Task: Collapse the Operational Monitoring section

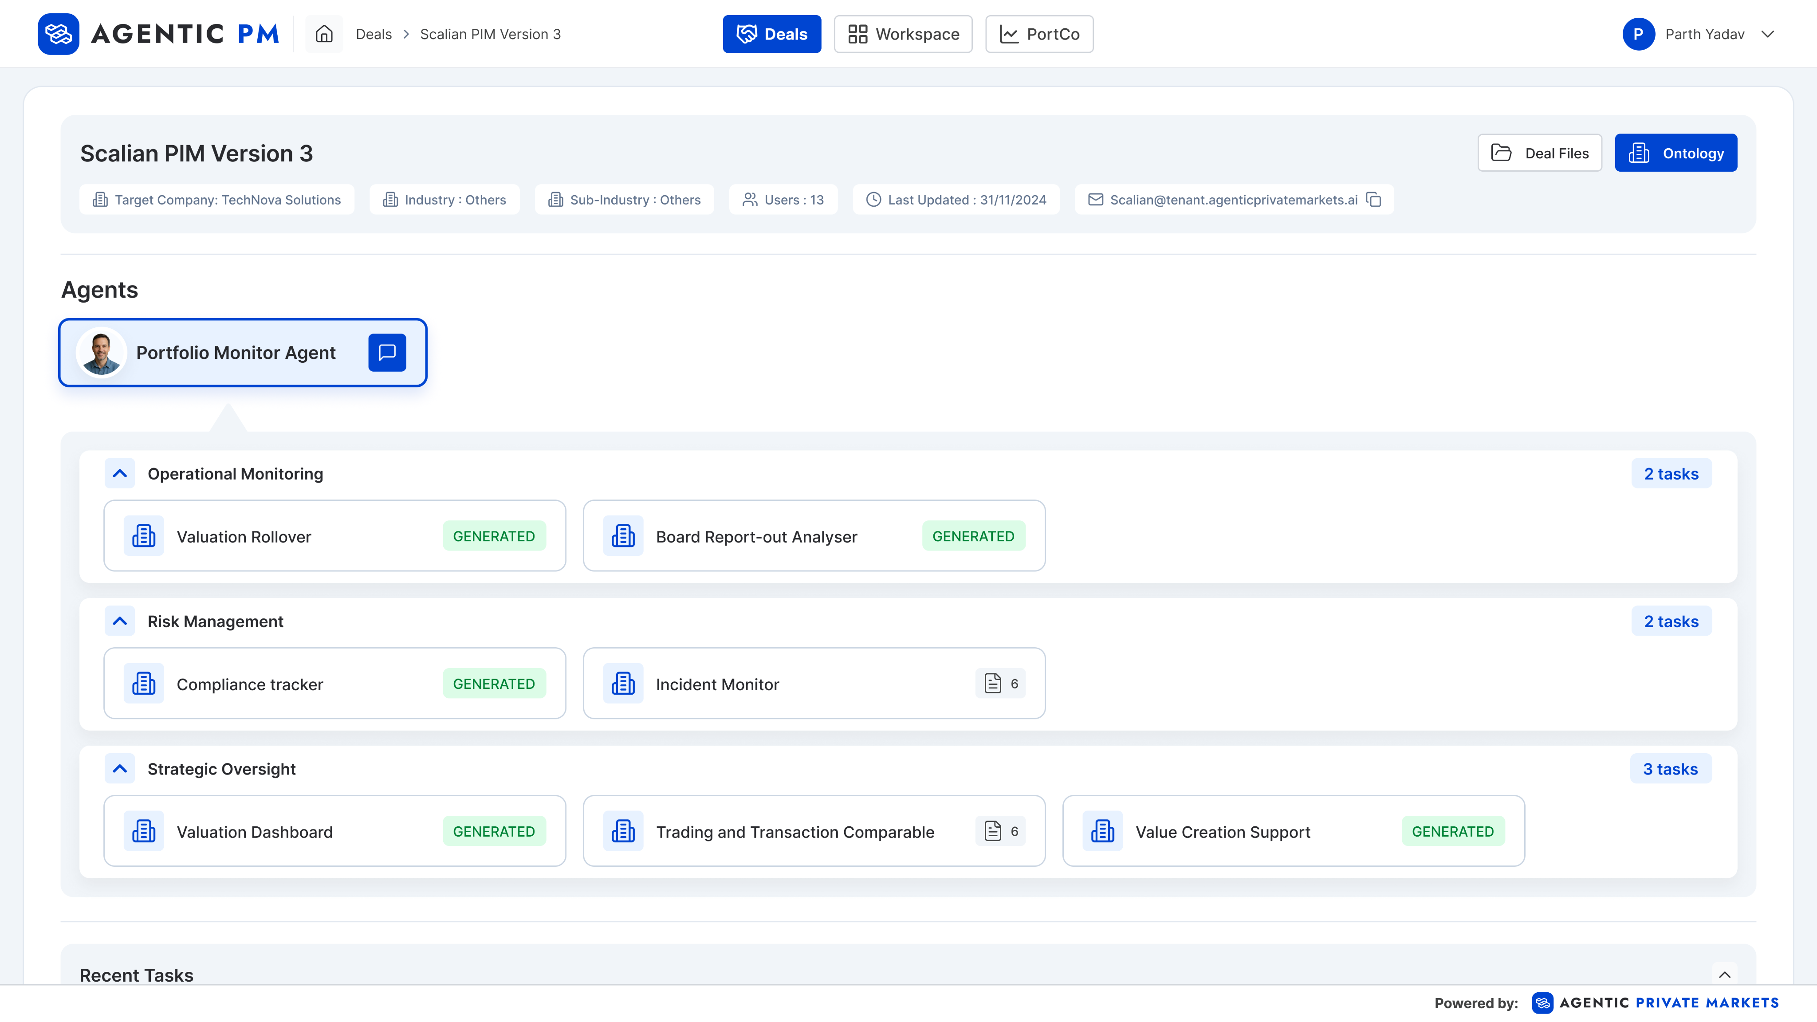Action: tap(120, 473)
